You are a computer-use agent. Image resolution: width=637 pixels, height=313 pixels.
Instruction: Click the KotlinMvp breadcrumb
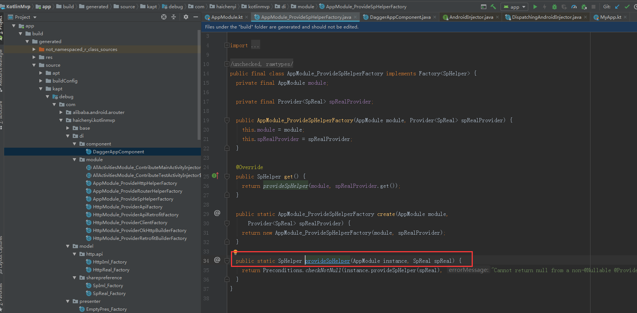point(18,6)
